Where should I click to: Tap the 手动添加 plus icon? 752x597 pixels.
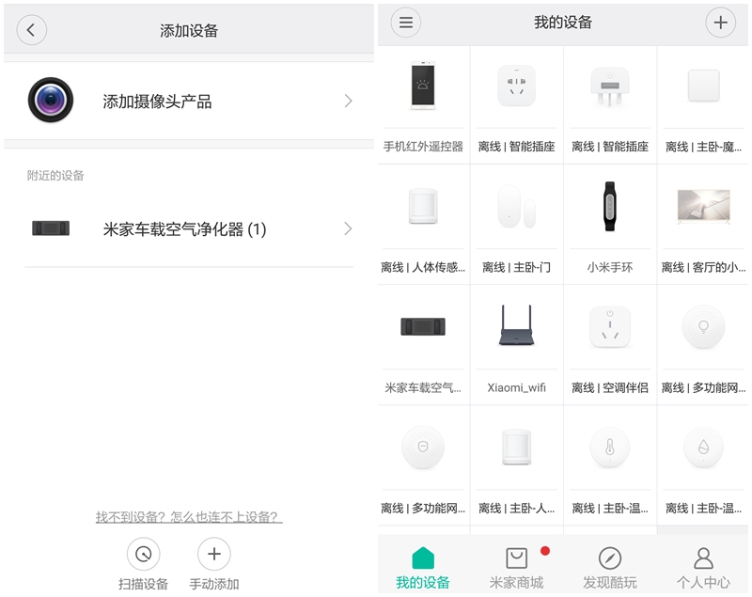coord(213,554)
